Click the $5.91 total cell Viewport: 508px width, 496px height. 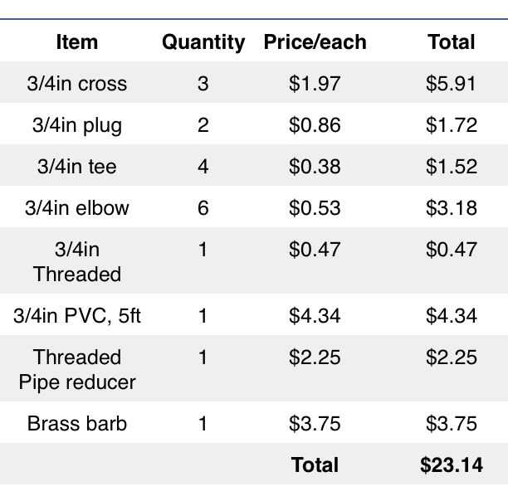pos(452,84)
